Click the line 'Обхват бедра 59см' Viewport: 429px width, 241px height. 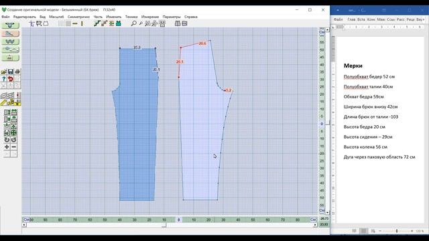[363, 96]
